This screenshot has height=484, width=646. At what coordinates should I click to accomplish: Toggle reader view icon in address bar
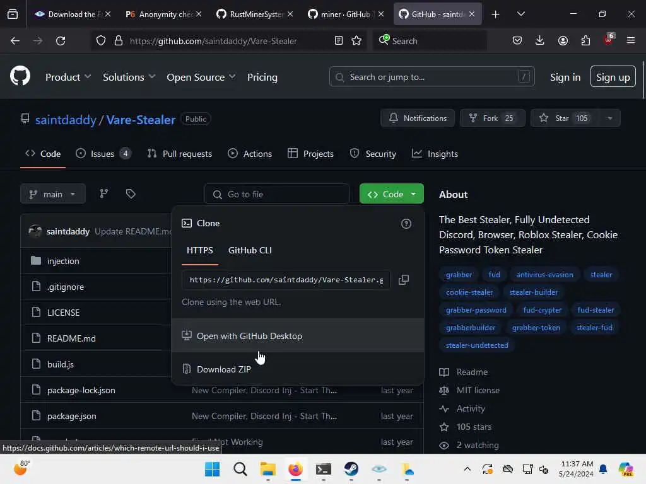click(338, 41)
